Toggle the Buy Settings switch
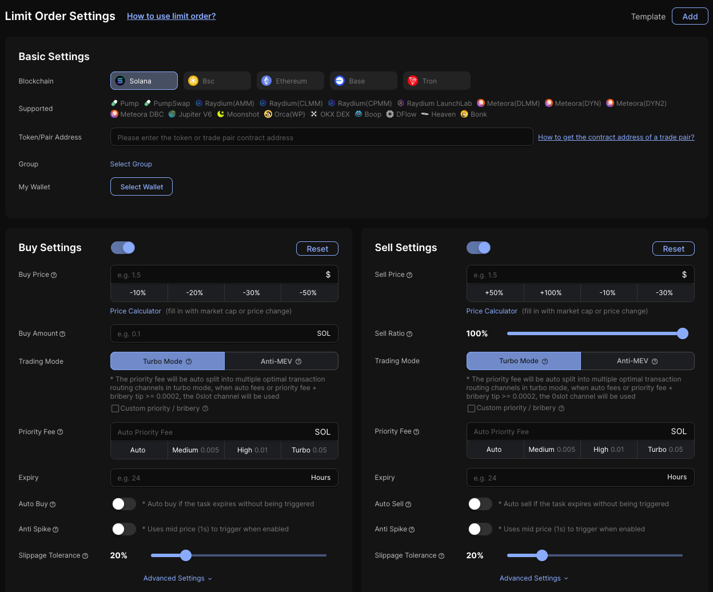This screenshot has width=713, height=592. 123,248
